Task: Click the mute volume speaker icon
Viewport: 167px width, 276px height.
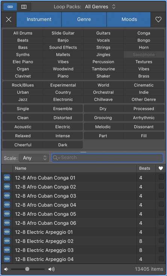Action: 6,269
